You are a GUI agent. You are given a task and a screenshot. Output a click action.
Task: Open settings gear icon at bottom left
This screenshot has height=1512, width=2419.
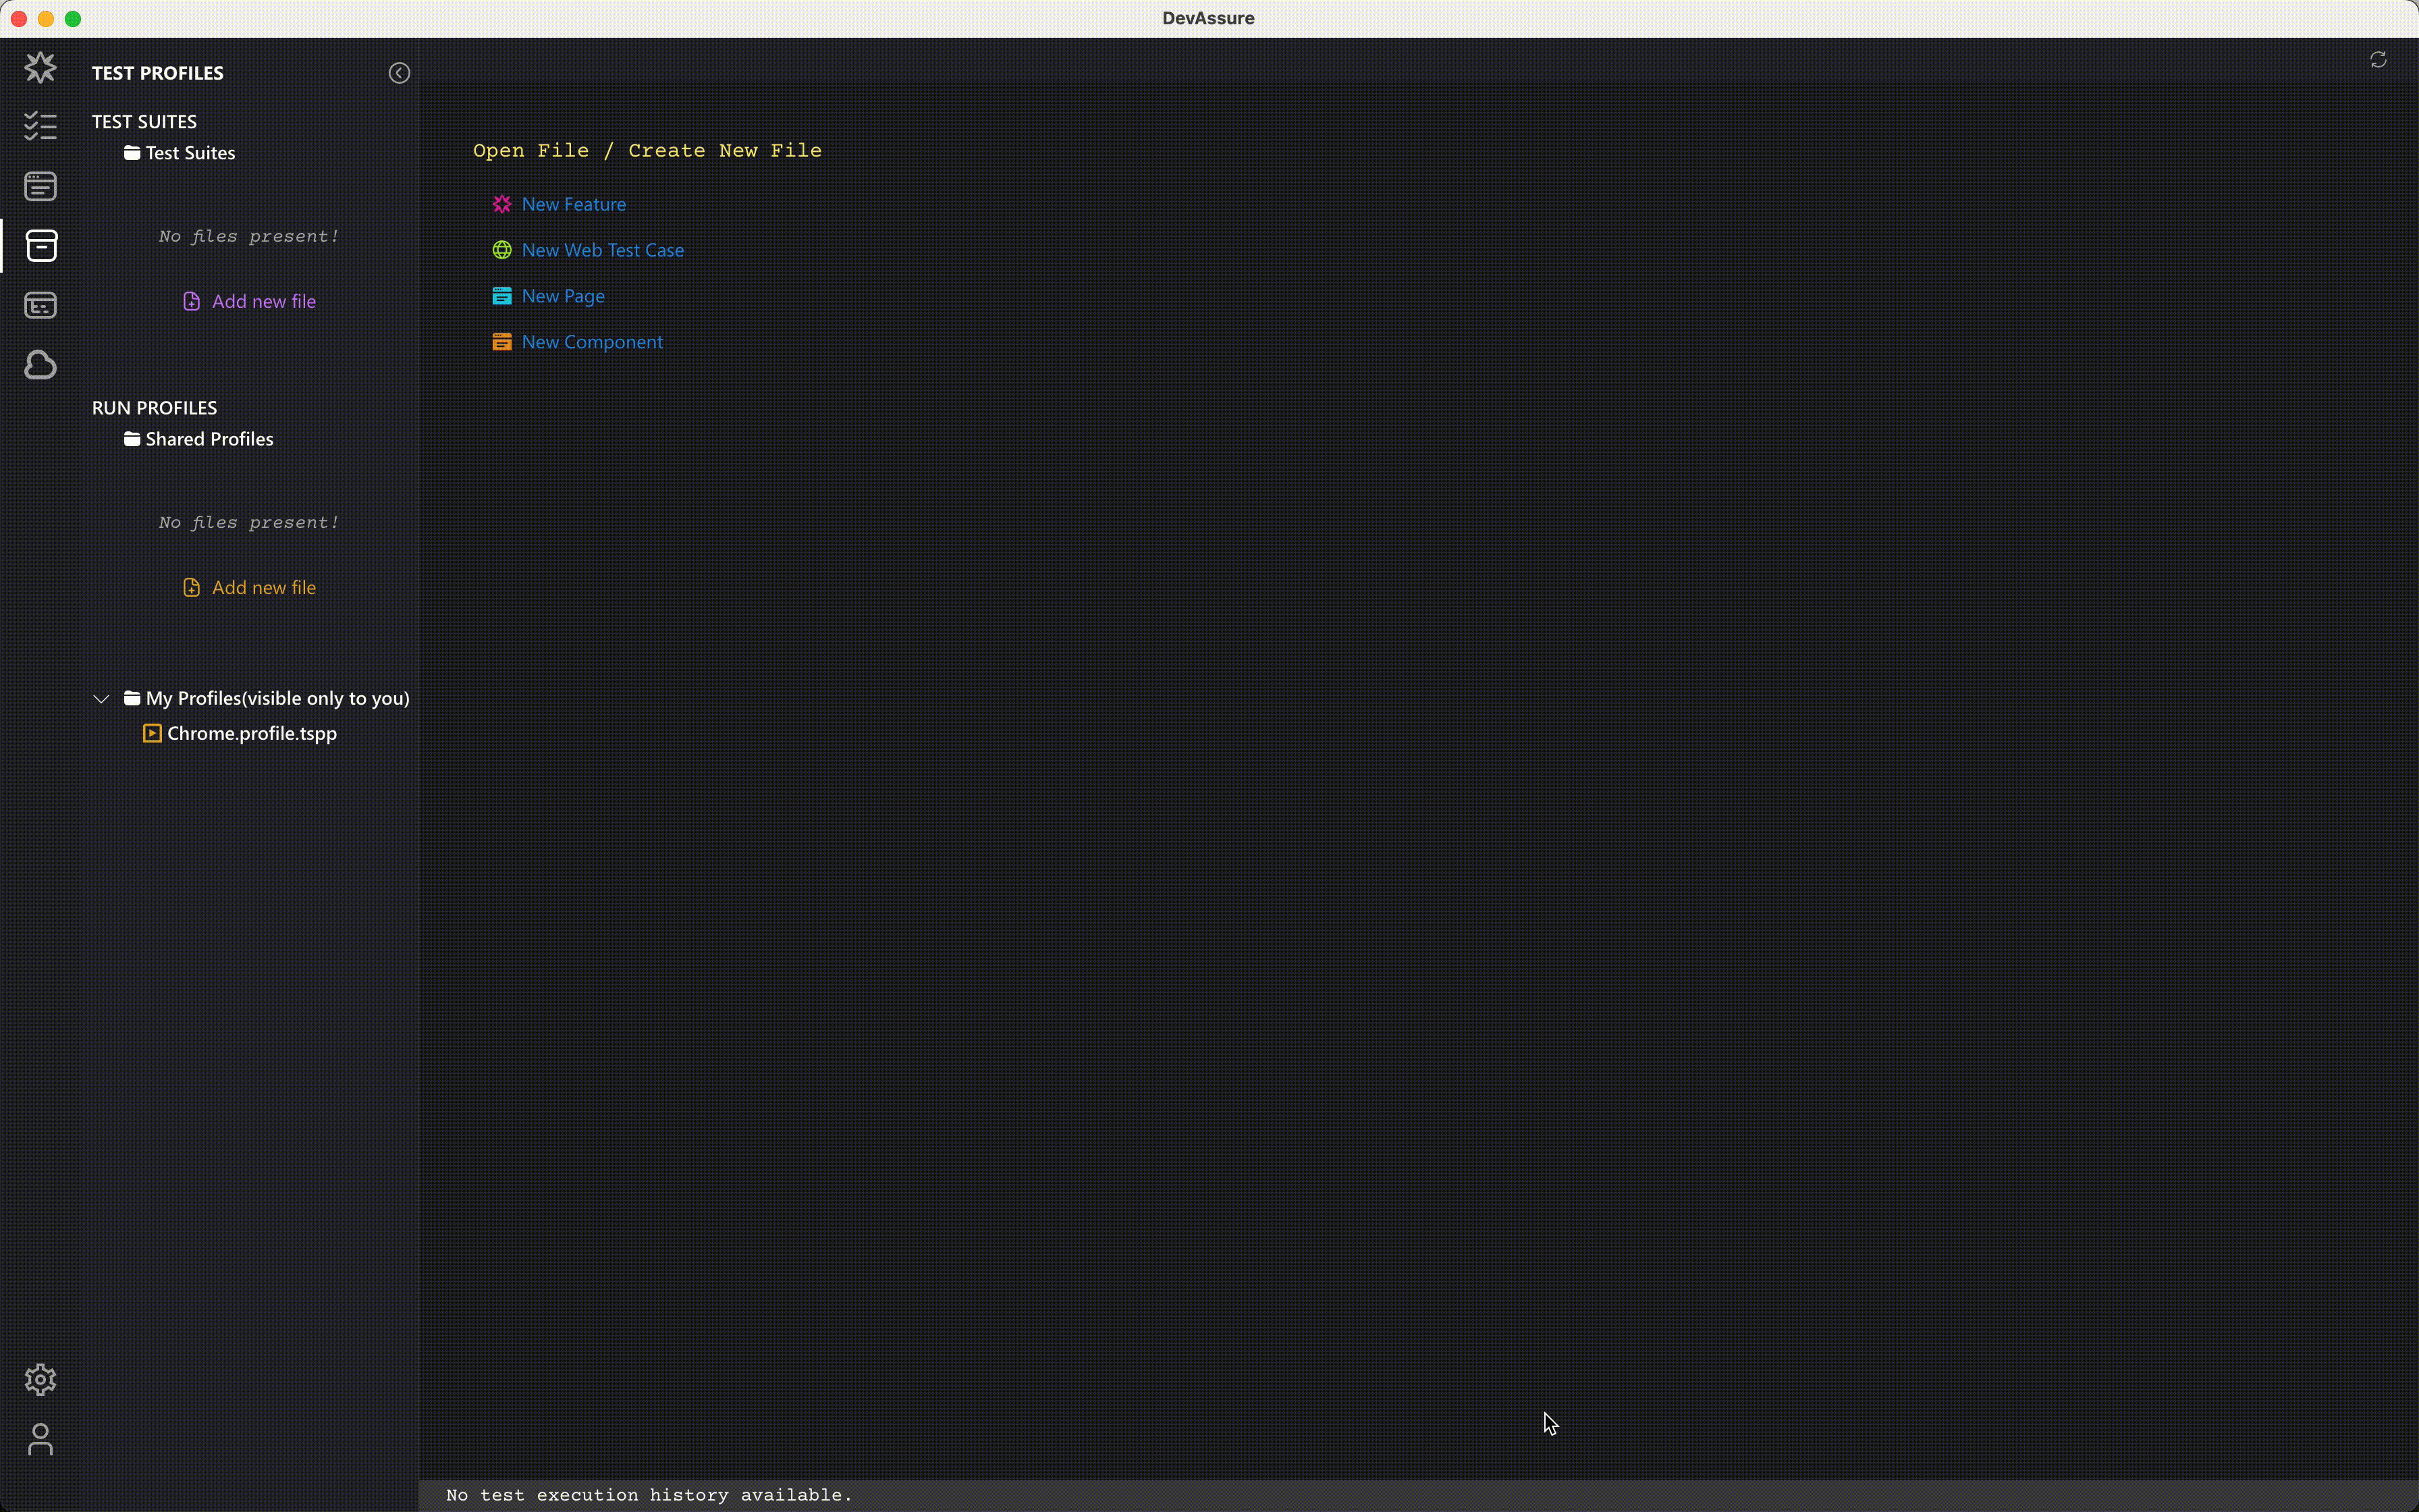point(40,1380)
